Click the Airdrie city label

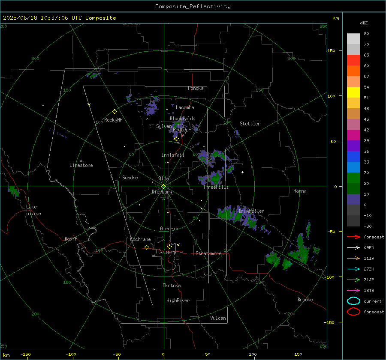[x=169, y=229]
